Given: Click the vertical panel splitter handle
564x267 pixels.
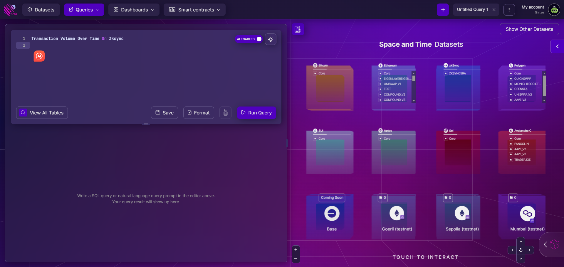Looking at the screenshot, I should tap(287, 143).
